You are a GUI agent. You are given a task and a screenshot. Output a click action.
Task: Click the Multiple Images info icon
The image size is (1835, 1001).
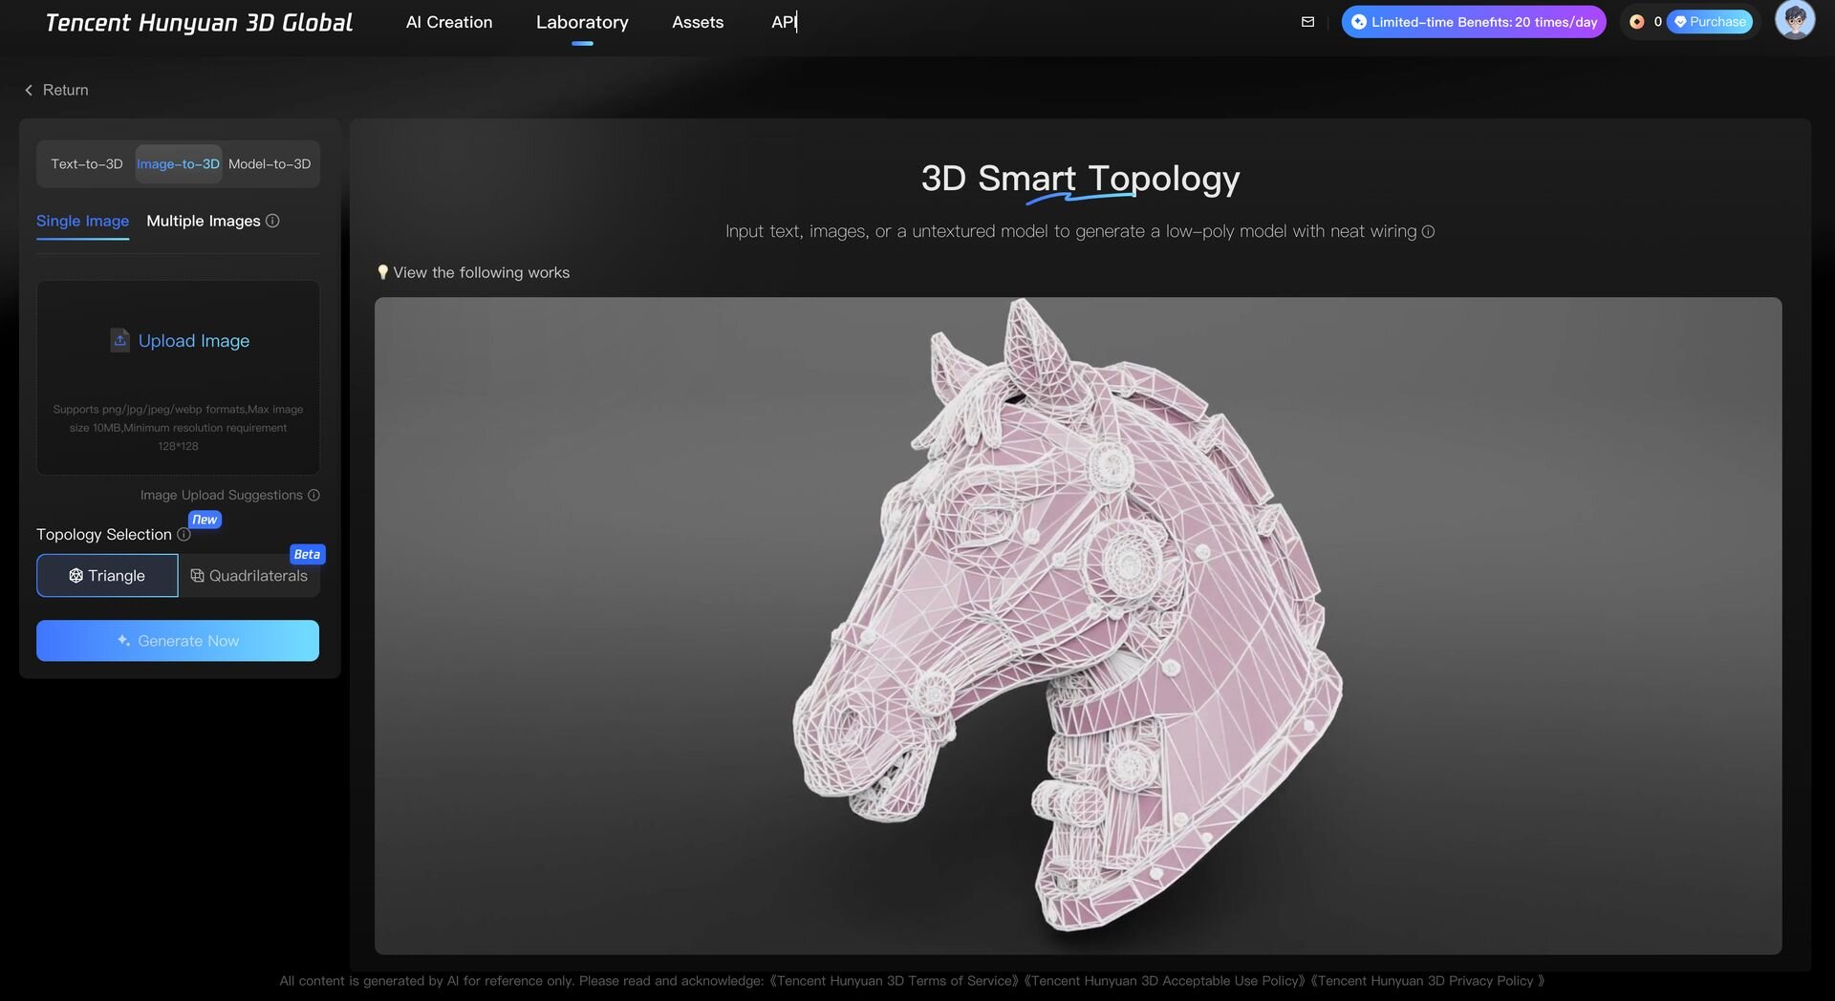click(x=272, y=221)
